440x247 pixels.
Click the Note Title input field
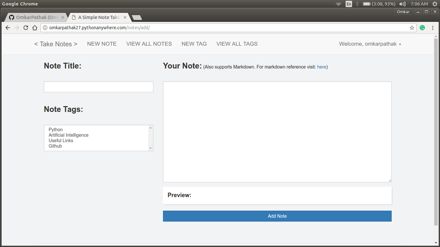point(99,87)
